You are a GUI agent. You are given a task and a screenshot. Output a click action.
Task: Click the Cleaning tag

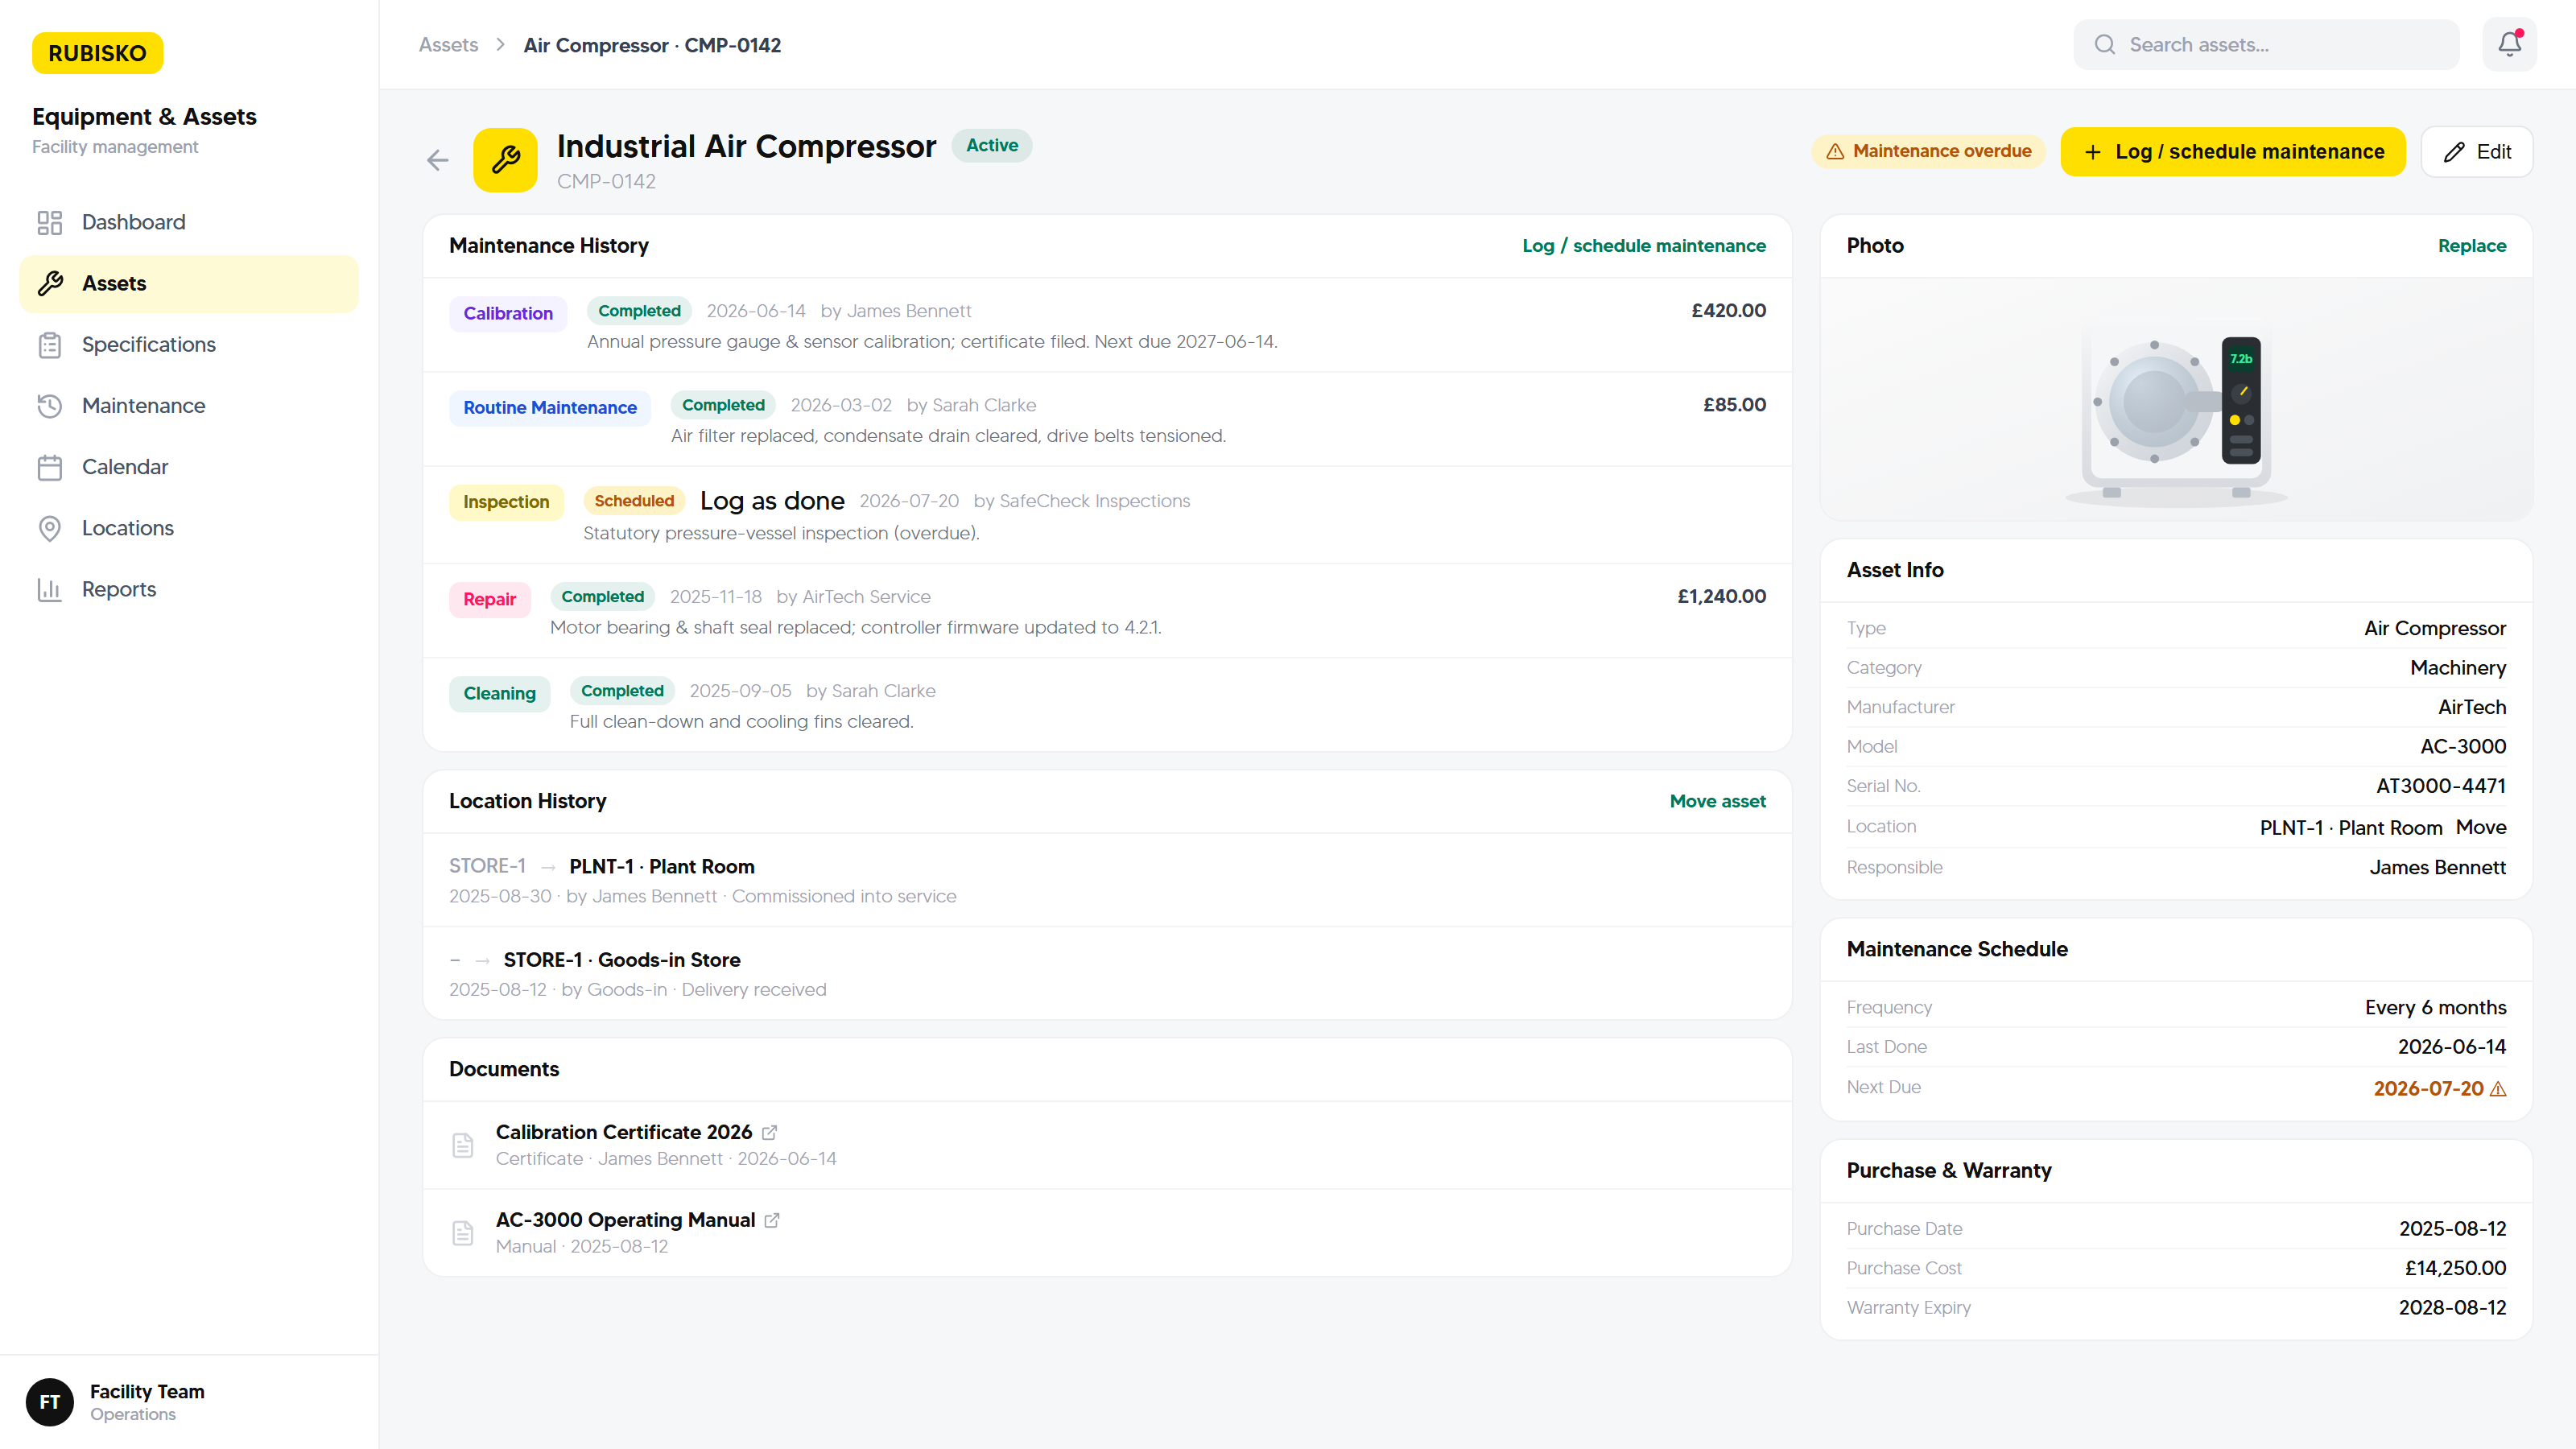(499, 694)
